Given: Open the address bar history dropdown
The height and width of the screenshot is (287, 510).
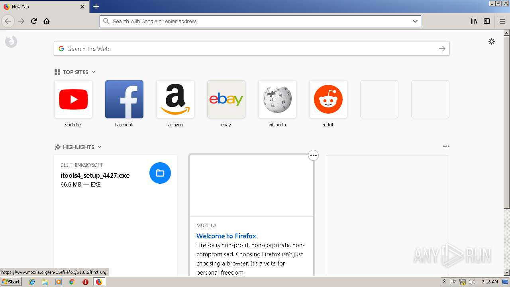Looking at the screenshot, I should click(415, 21).
